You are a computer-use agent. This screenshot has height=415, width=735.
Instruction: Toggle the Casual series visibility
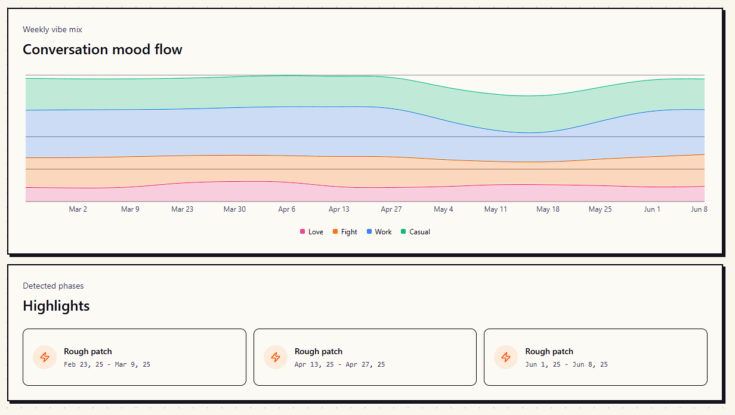coord(415,231)
